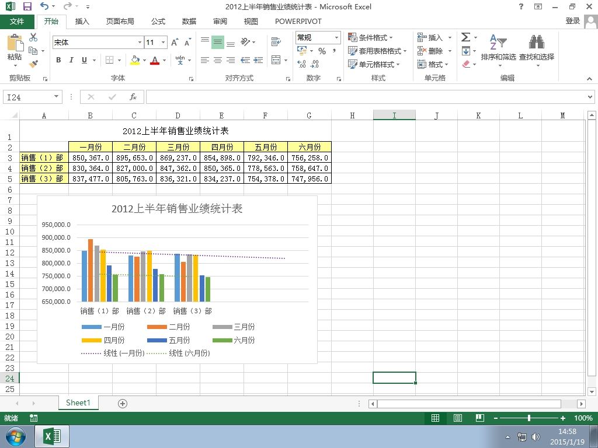Click the 条件格式 button

pyautogui.click(x=371, y=37)
